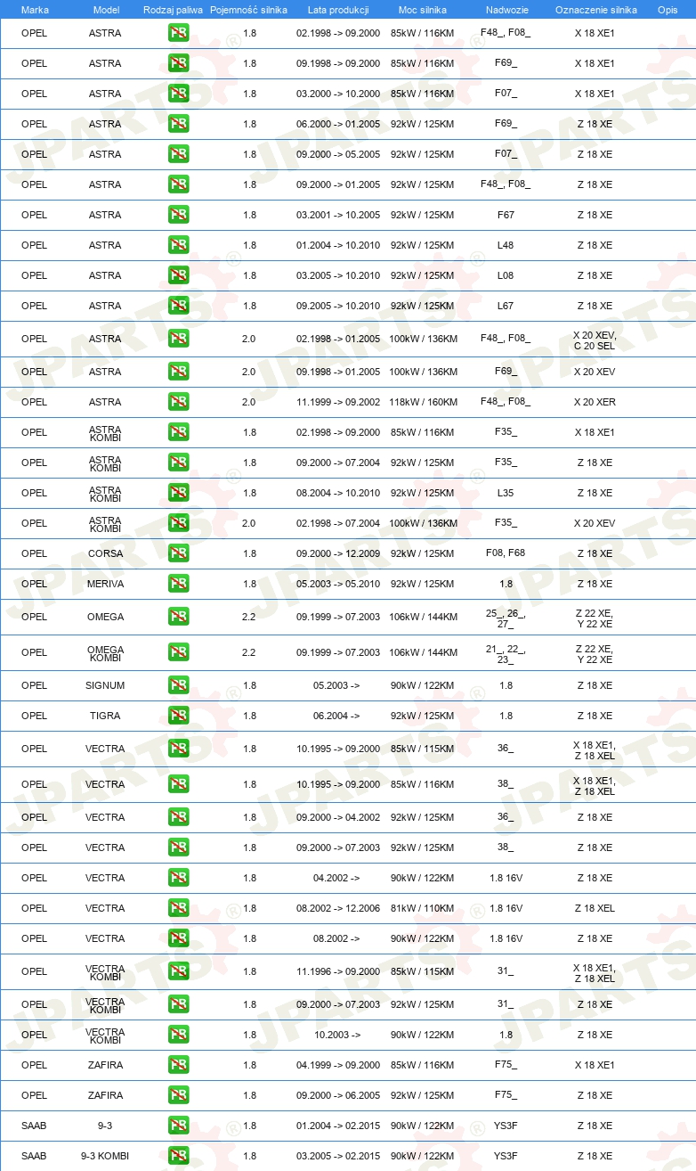Click the body codes 21_, 22_, 23_

(506, 654)
